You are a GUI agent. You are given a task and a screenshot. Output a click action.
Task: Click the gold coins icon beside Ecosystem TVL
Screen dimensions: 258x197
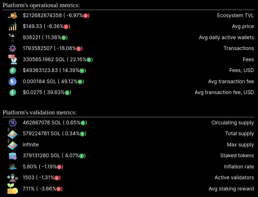pyautogui.click(x=13, y=15)
